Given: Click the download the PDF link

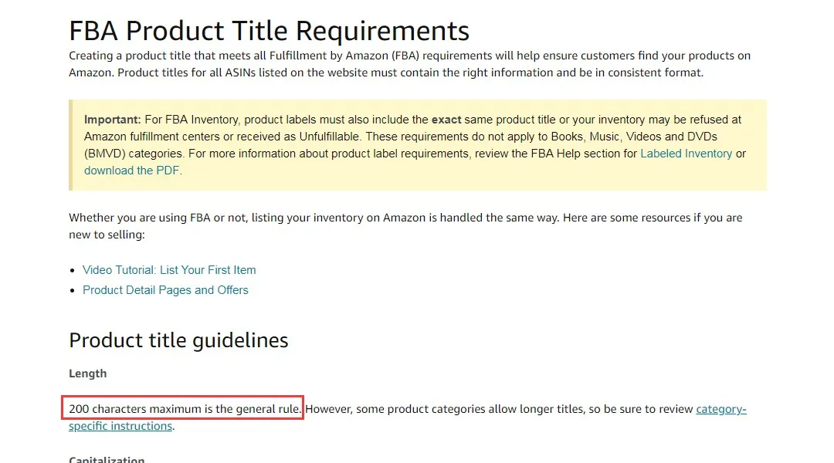Looking at the screenshot, I should click(x=131, y=171).
